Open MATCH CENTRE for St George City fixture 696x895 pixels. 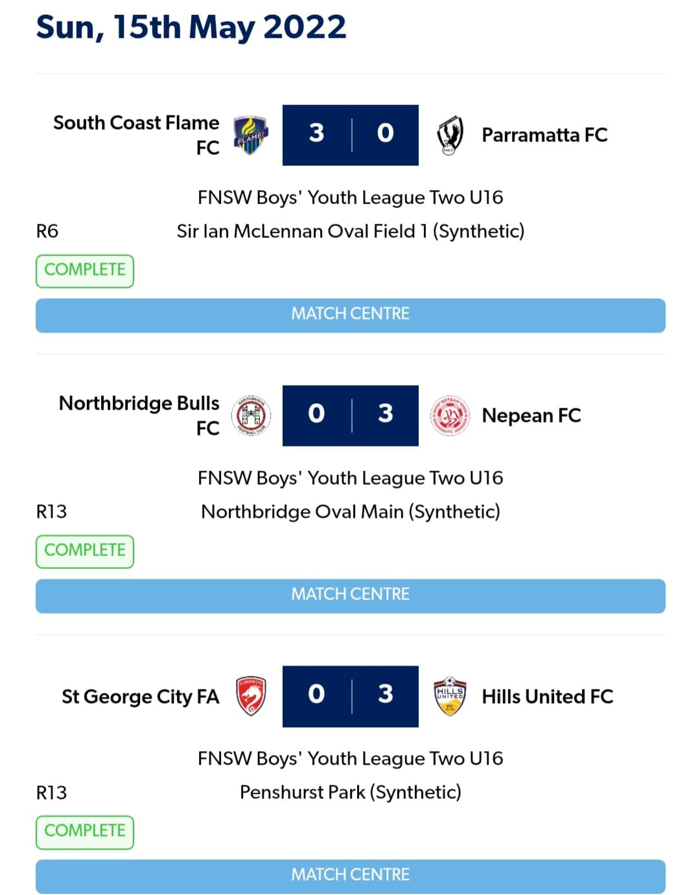point(350,875)
